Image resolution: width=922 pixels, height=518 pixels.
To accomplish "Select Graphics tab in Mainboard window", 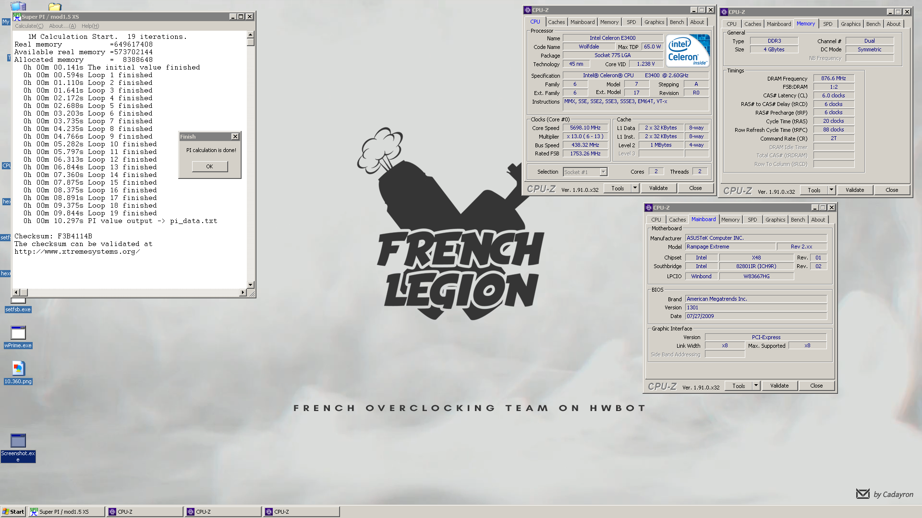I will click(775, 220).
